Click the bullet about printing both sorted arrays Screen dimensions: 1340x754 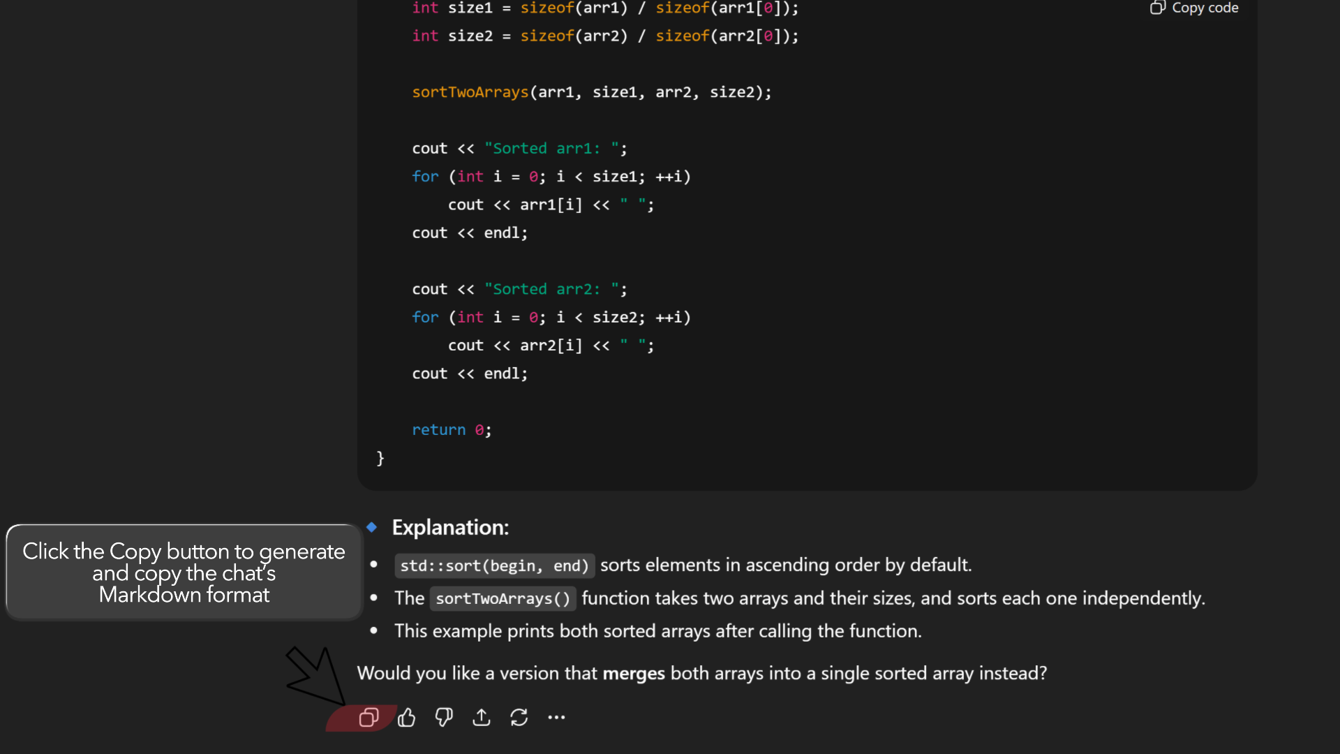[657, 630]
